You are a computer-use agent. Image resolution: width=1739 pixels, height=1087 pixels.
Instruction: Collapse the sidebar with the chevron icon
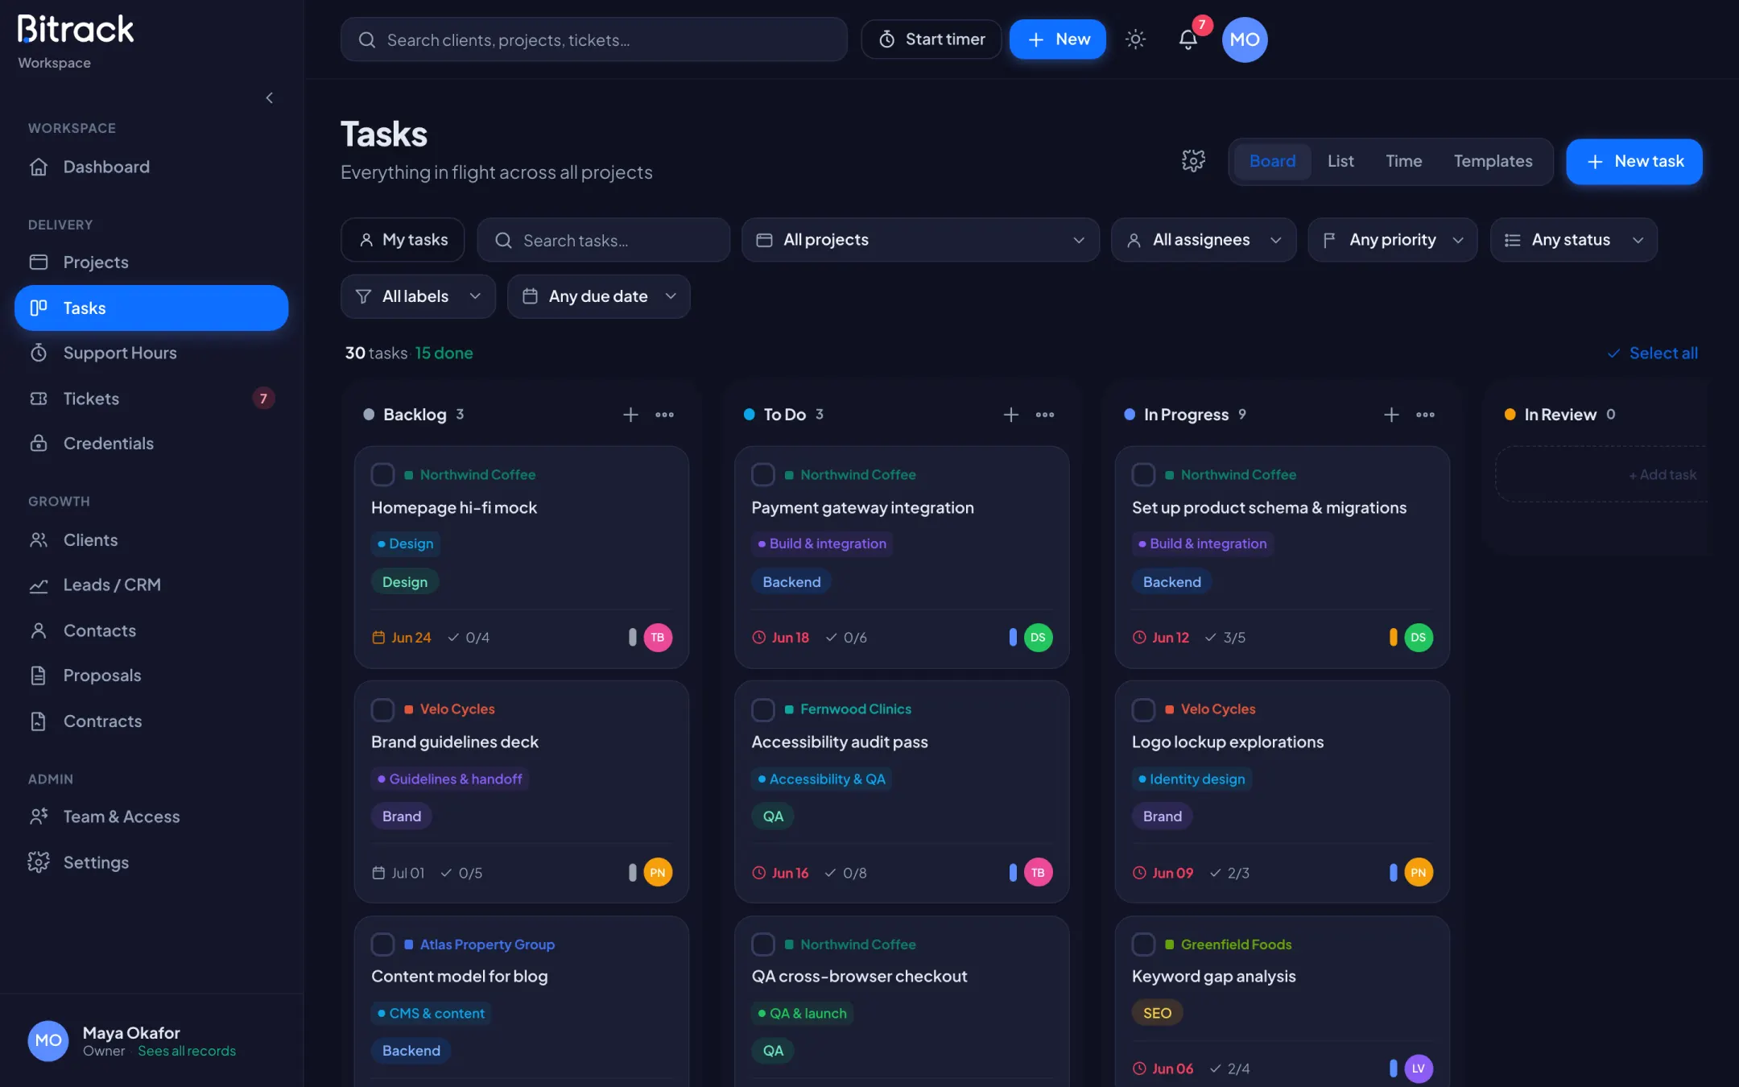pyautogui.click(x=270, y=97)
